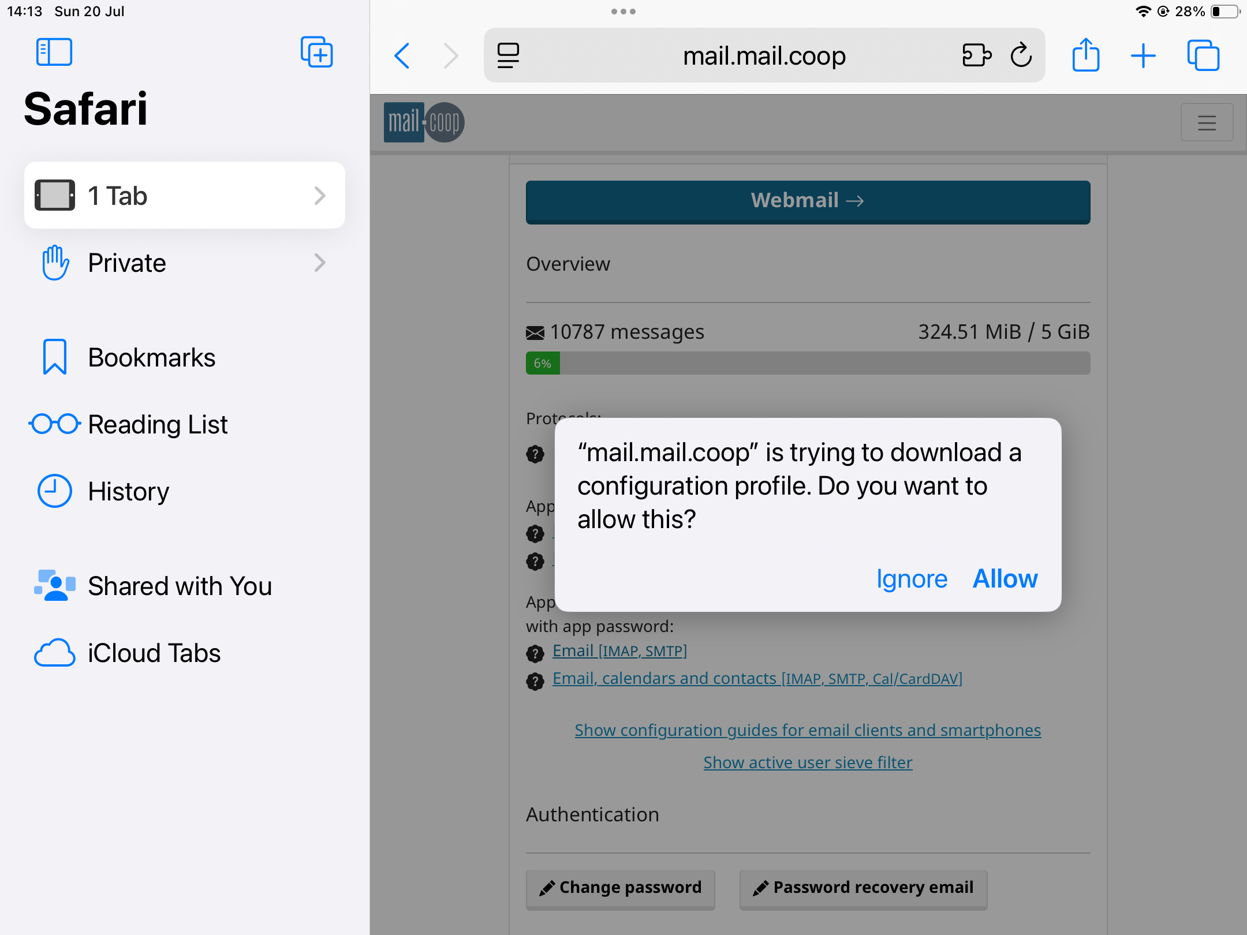Ignore the configuration profile download
Screen dimensions: 1247x935
click(x=912, y=578)
